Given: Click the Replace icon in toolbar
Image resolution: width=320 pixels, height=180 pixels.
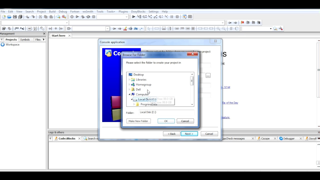Looking at the screenshot, I should pos(64,17).
